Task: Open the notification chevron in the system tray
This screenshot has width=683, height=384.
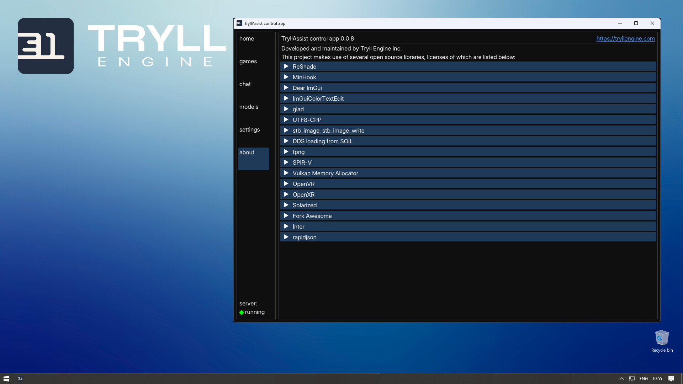Action: pyautogui.click(x=622, y=378)
